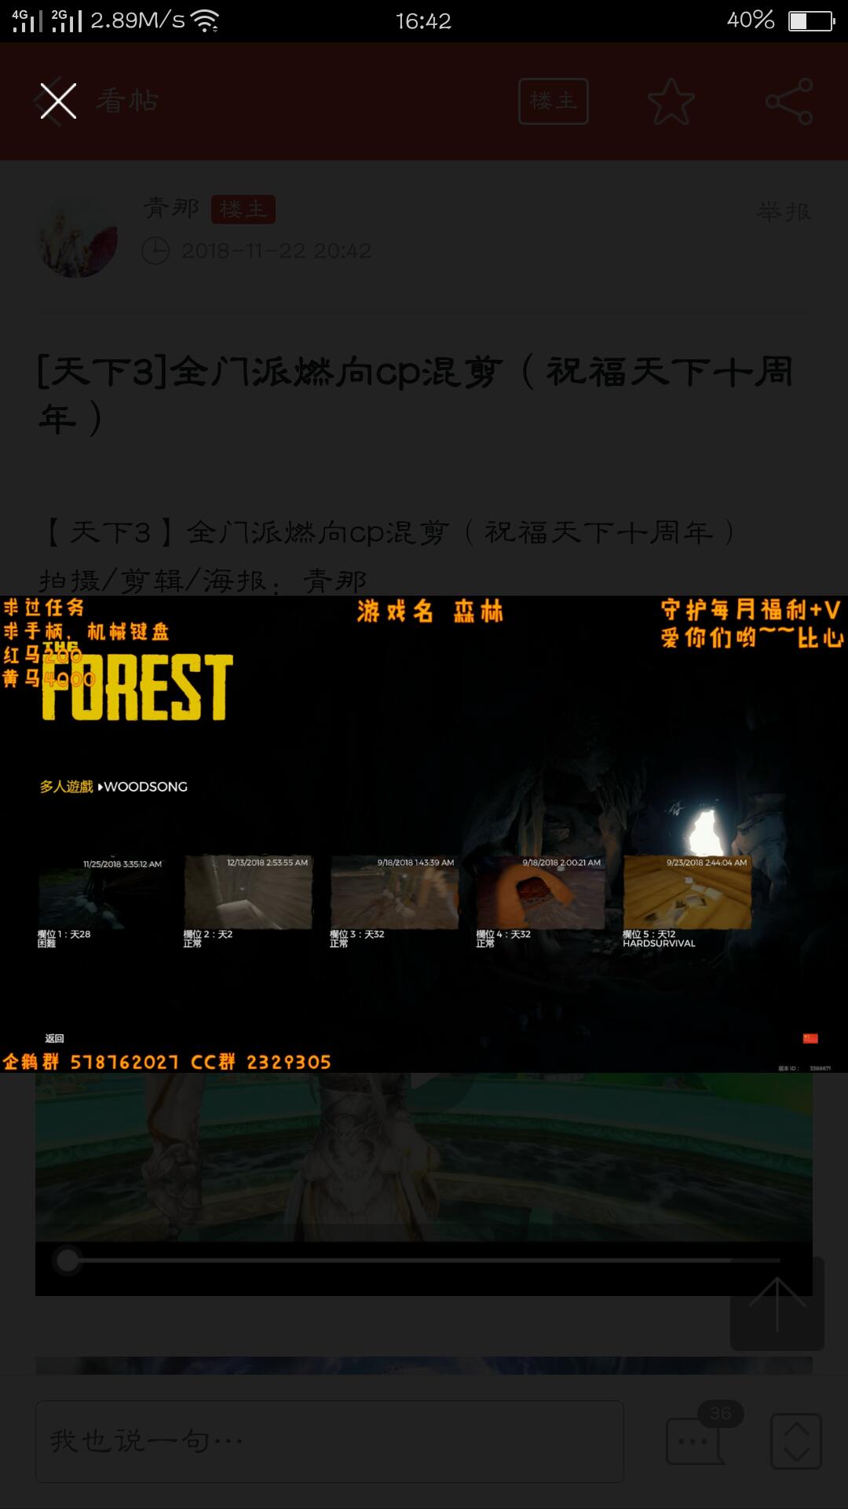Open save slot 2 thumbnail 天2

(x=248, y=892)
